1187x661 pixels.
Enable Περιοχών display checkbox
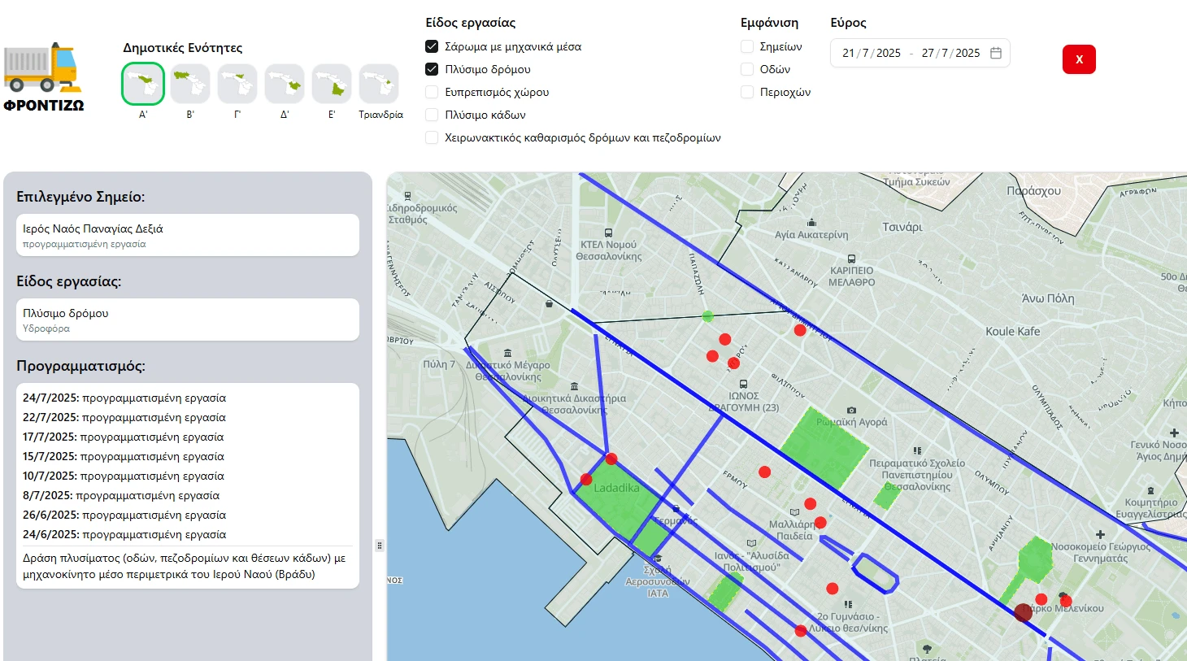[x=746, y=92]
